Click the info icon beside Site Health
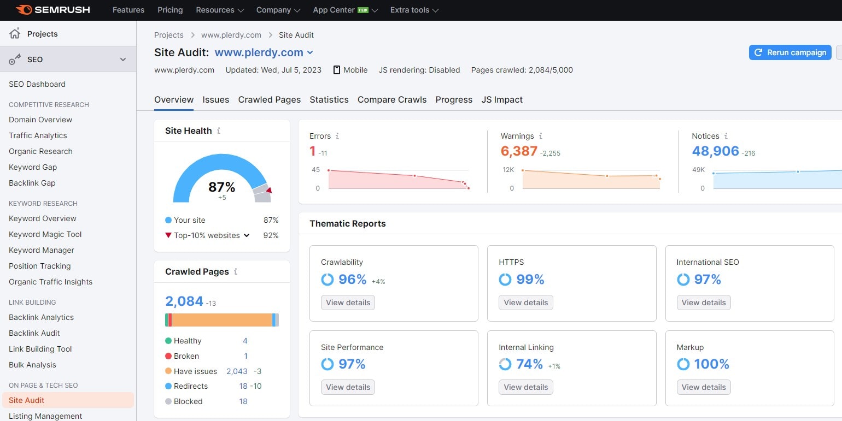The width and height of the screenshot is (842, 421). [x=219, y=131]
